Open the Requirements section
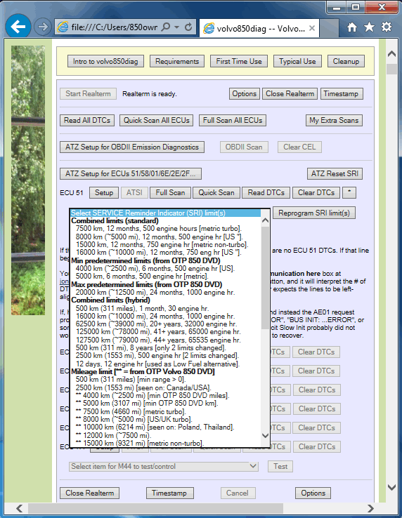 [x=177, y=61]
